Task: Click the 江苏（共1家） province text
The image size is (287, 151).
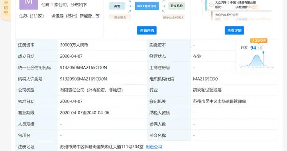Action: [x=31, y=16]
